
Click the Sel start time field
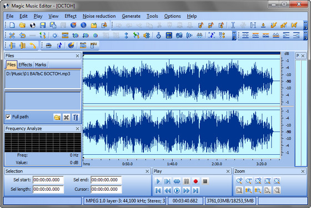click(x=48, y=180)
